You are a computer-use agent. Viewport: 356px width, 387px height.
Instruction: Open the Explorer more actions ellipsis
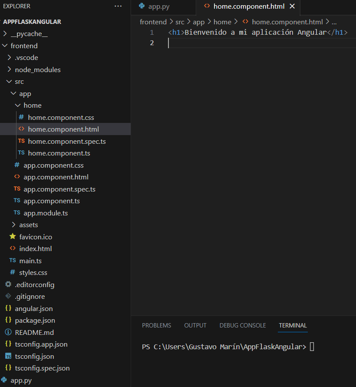pos(118,6)
